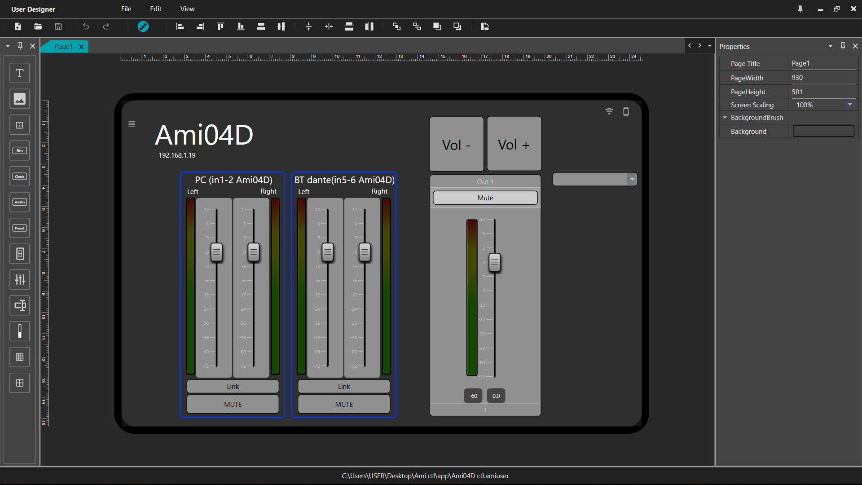Select the text-field cursor tool in toolbox
Image resolution: width=862 pixels, height=485 pixels.
[20, 305]
